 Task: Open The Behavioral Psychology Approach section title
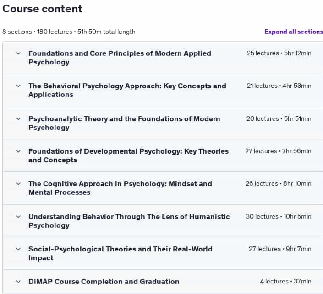[127, 90]
